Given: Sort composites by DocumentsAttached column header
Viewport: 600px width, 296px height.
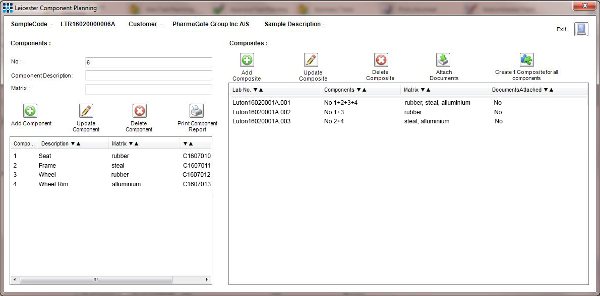Looking at the screenshot, I should (522, 90).
